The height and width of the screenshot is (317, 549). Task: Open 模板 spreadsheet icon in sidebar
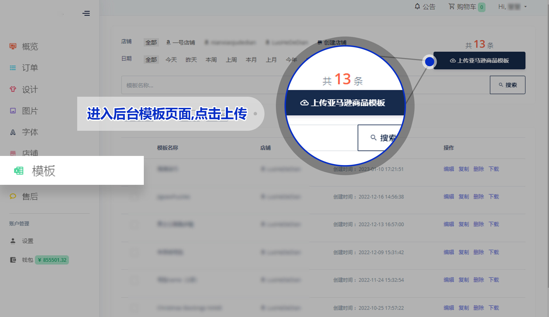pyautogui.click(x=19, y=171)
